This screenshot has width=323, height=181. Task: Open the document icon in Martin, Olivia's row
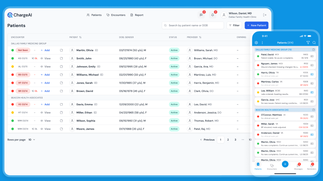(x=61, y=50)
